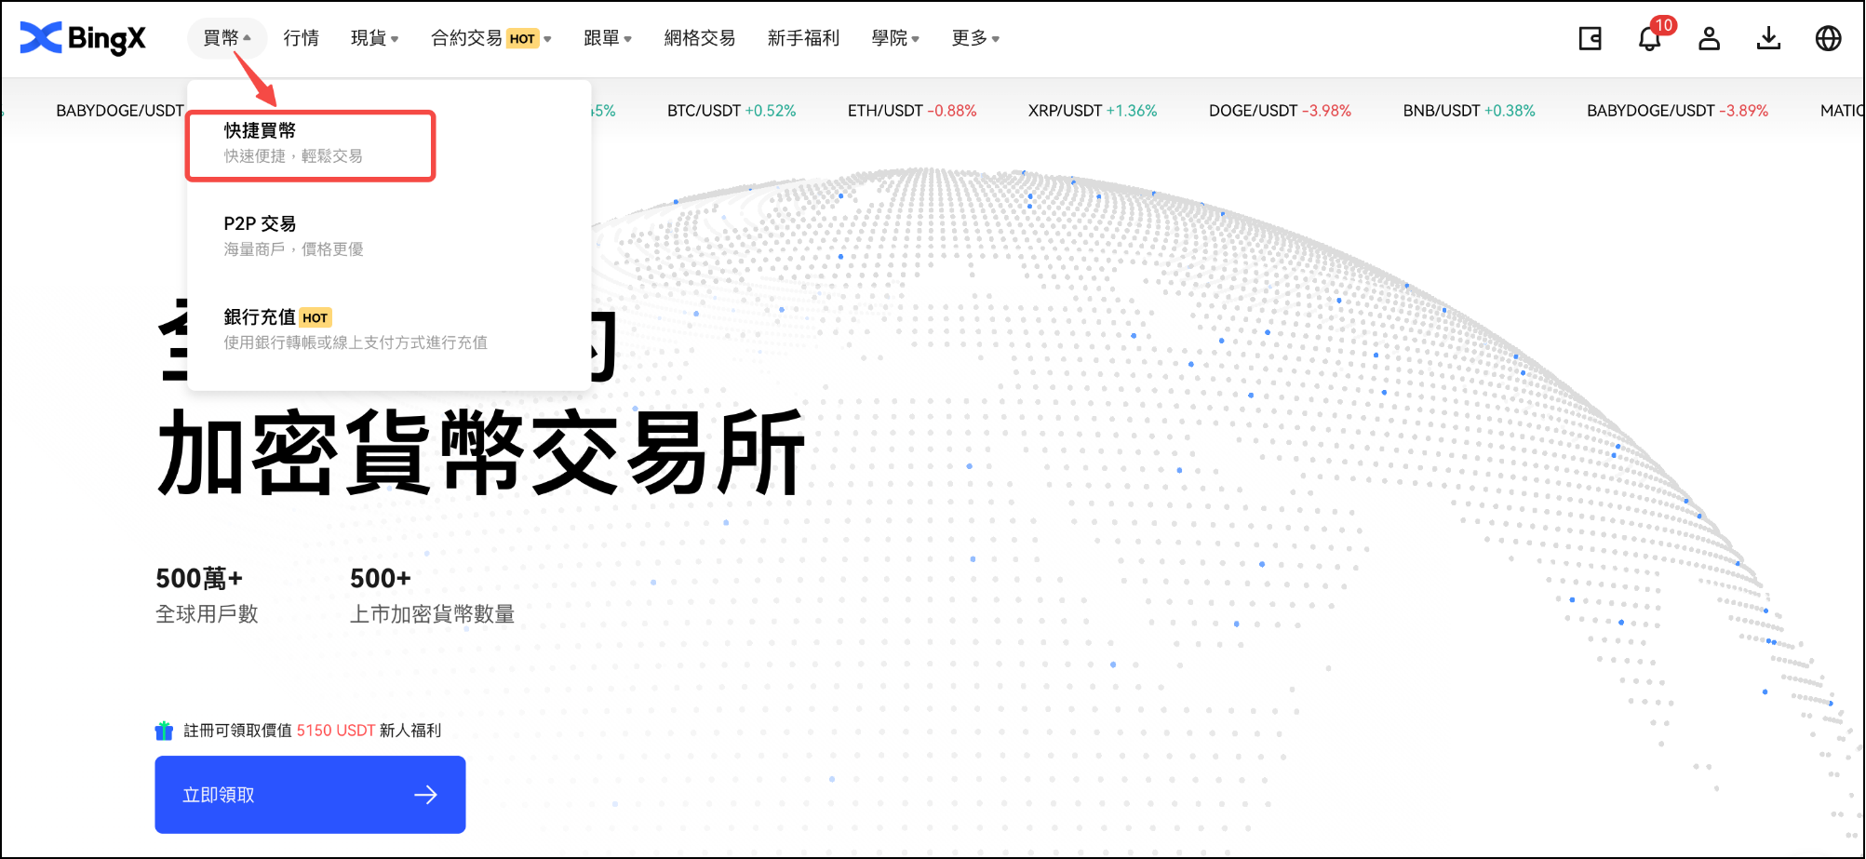Click the 500+ 上市加密貨幣數量 stat
This screenshot has width=1866, height=859.
[432, 596]
